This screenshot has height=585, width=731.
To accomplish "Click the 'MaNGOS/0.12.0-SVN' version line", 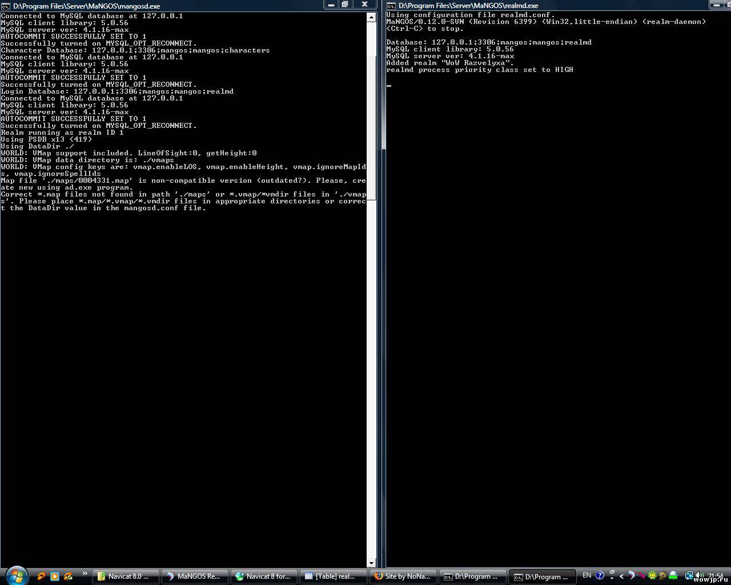I will pos(546,22).
